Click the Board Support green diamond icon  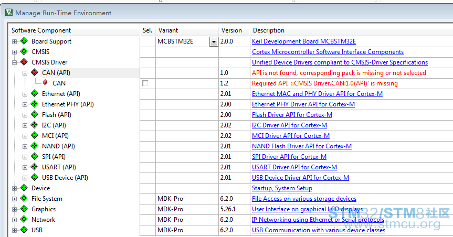point(24,41)
